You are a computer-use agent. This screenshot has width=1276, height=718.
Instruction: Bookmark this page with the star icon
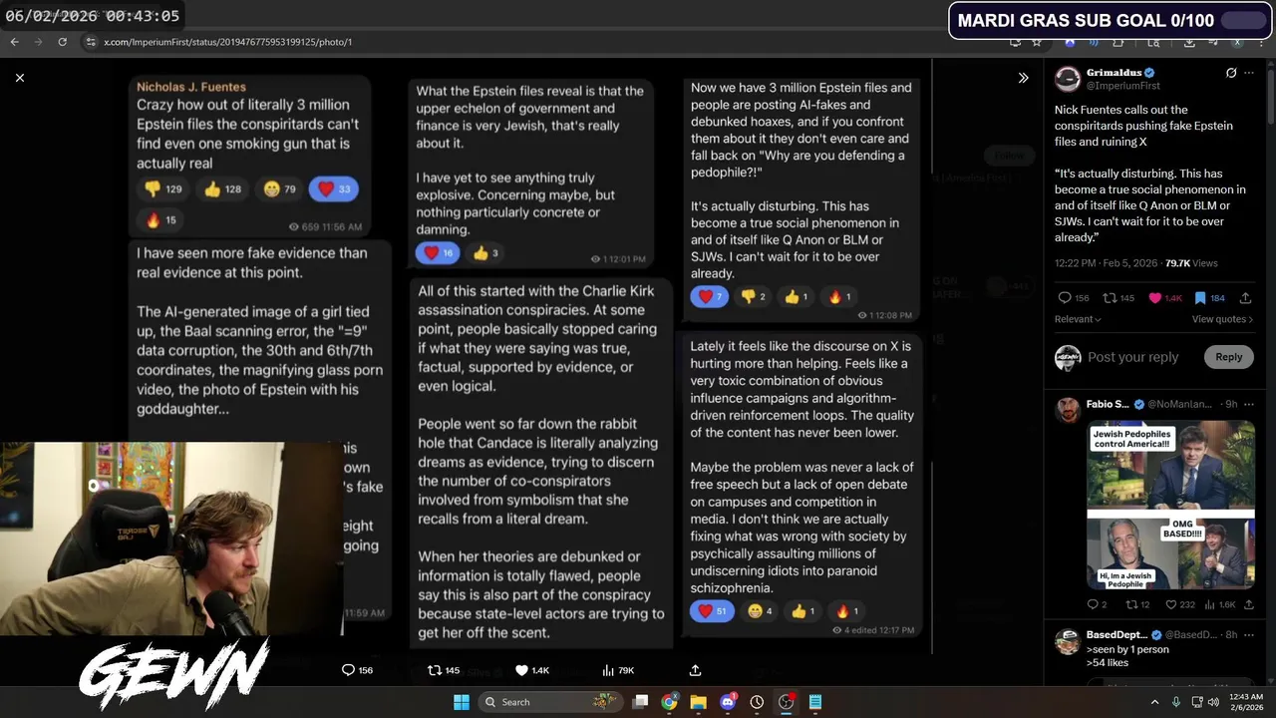pyautogui.click(x=1037, y=42)
